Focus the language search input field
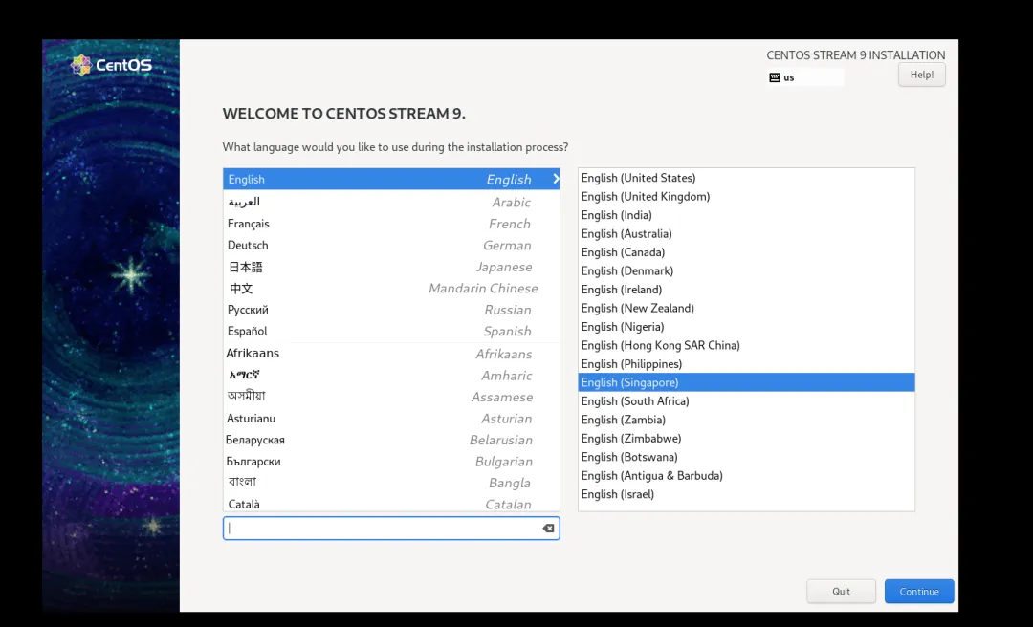Viewport: 1033px width, 627px height. (391, 529)
